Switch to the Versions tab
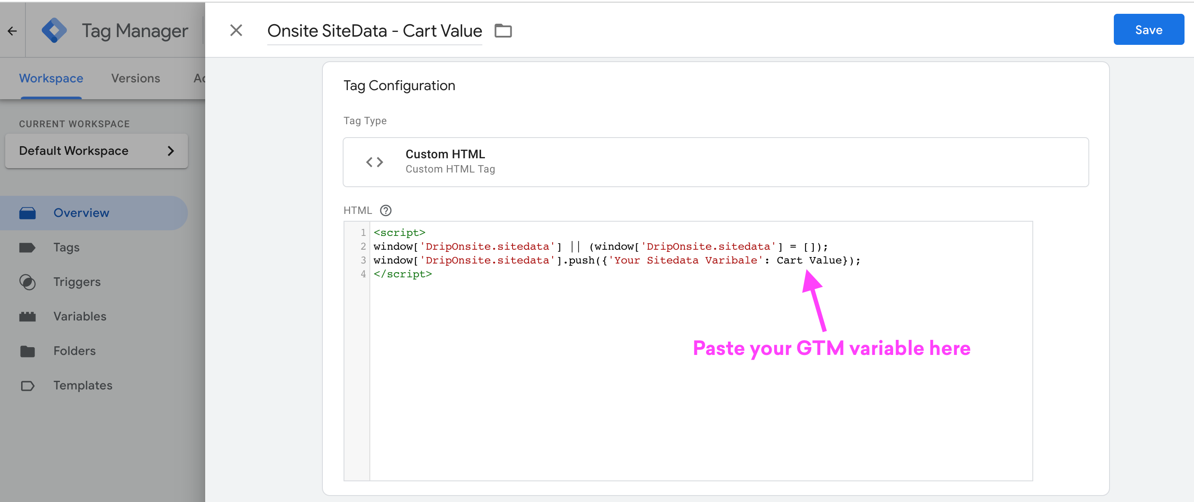 pos(135,78)
